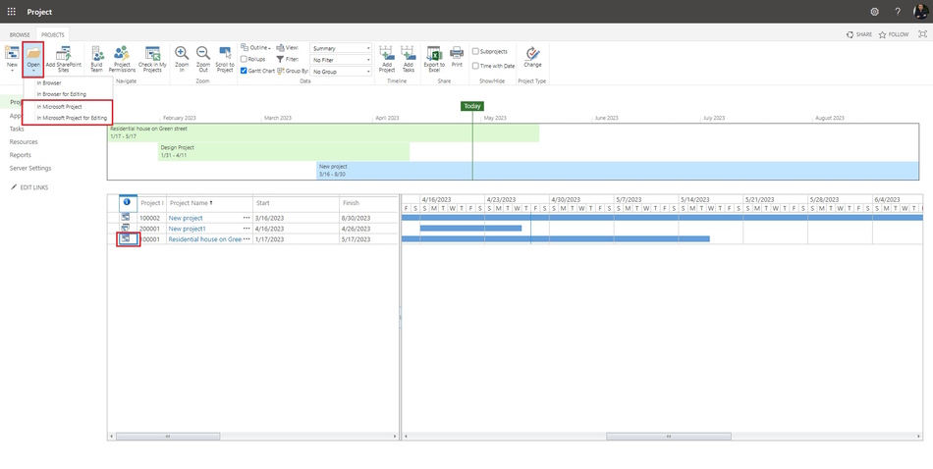Go to Resources in left navigation

(24, 141)
